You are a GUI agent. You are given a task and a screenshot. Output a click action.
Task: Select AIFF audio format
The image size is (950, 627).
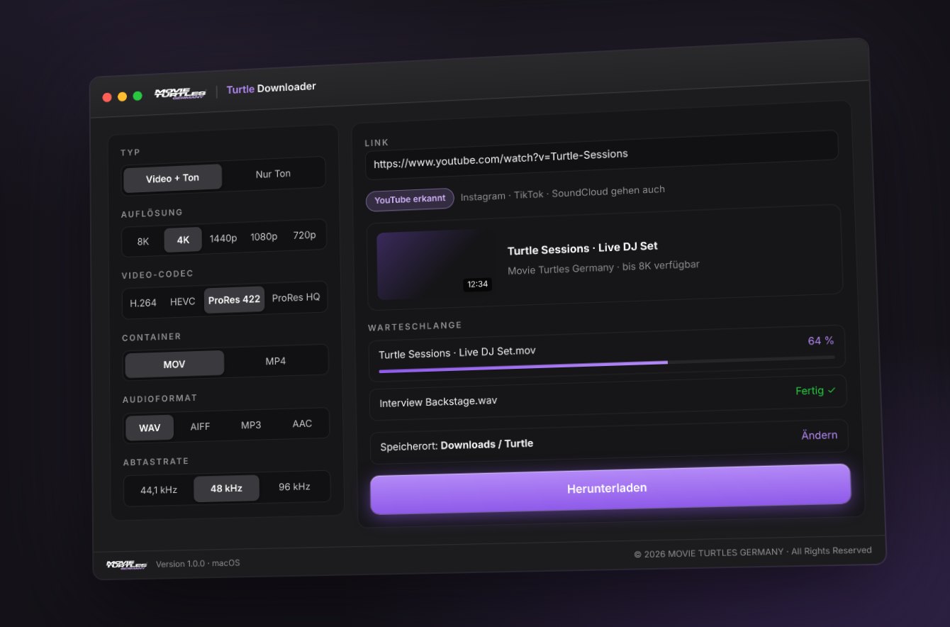pyautogui.click(x=200, y=427)
